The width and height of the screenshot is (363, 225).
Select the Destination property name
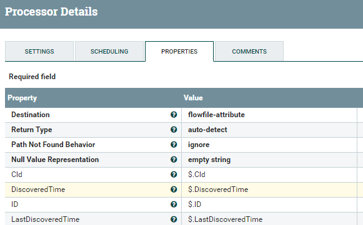pyautogui.click(x=31, y=115)
